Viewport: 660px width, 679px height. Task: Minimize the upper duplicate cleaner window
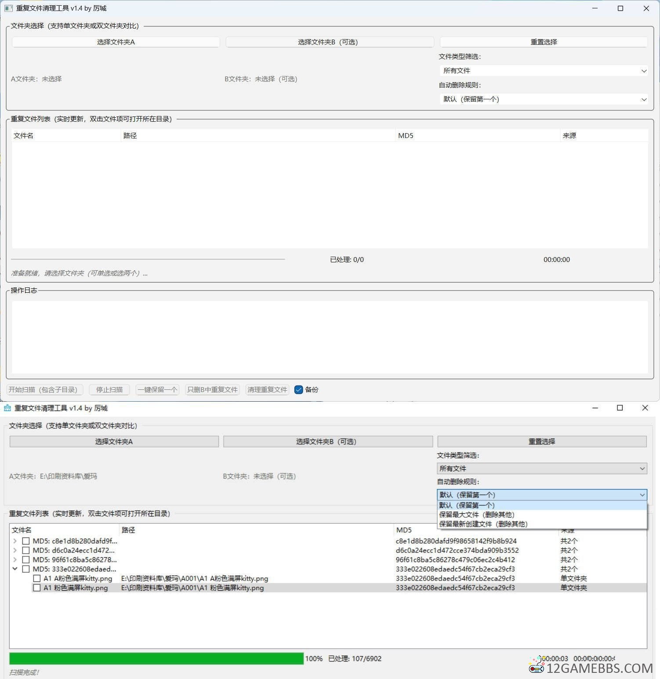(x=595, y=8)
